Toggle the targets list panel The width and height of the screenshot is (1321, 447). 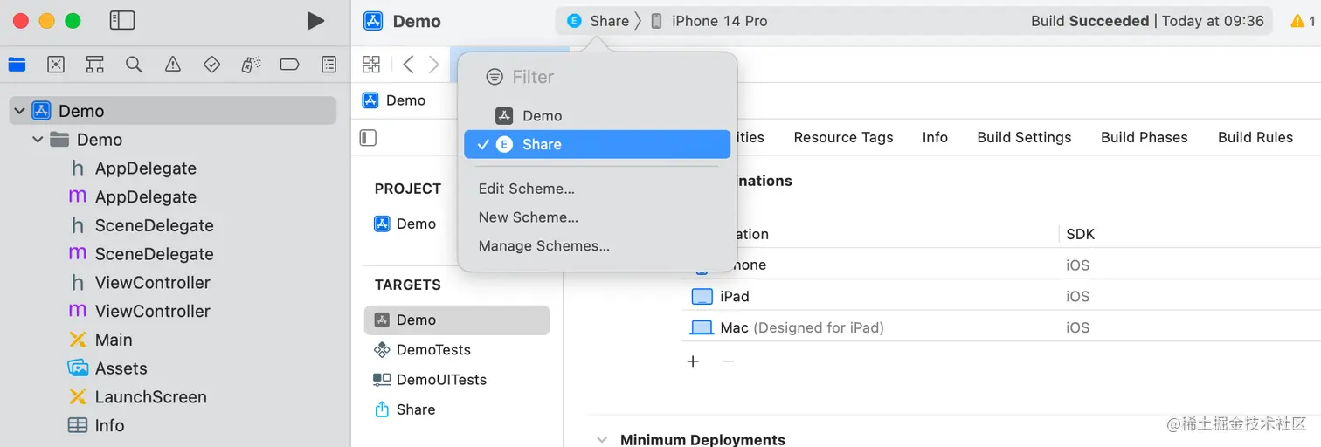click(369, 138)
